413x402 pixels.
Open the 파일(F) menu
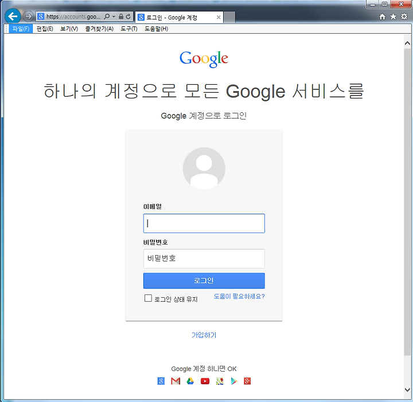click(21, 29)
